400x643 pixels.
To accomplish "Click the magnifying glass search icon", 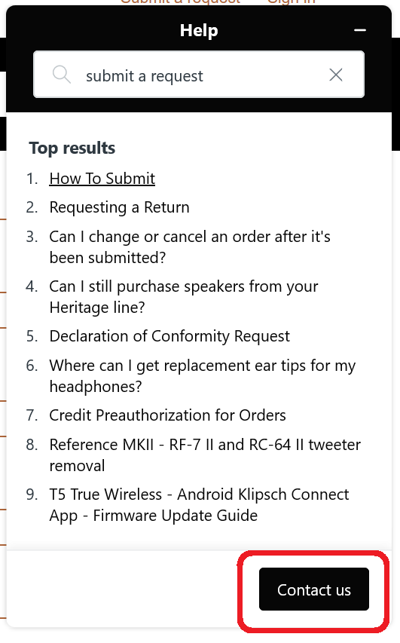I will (62, 75).
